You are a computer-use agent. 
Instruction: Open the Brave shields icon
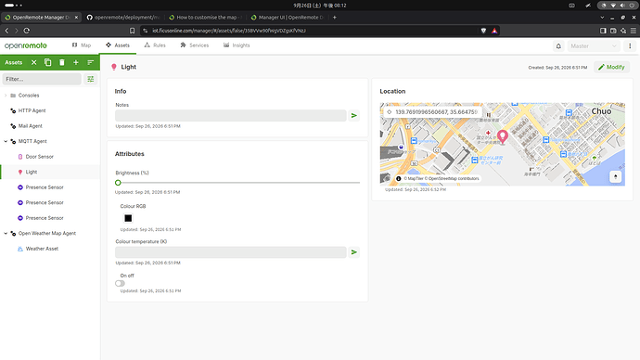[483, 31]
